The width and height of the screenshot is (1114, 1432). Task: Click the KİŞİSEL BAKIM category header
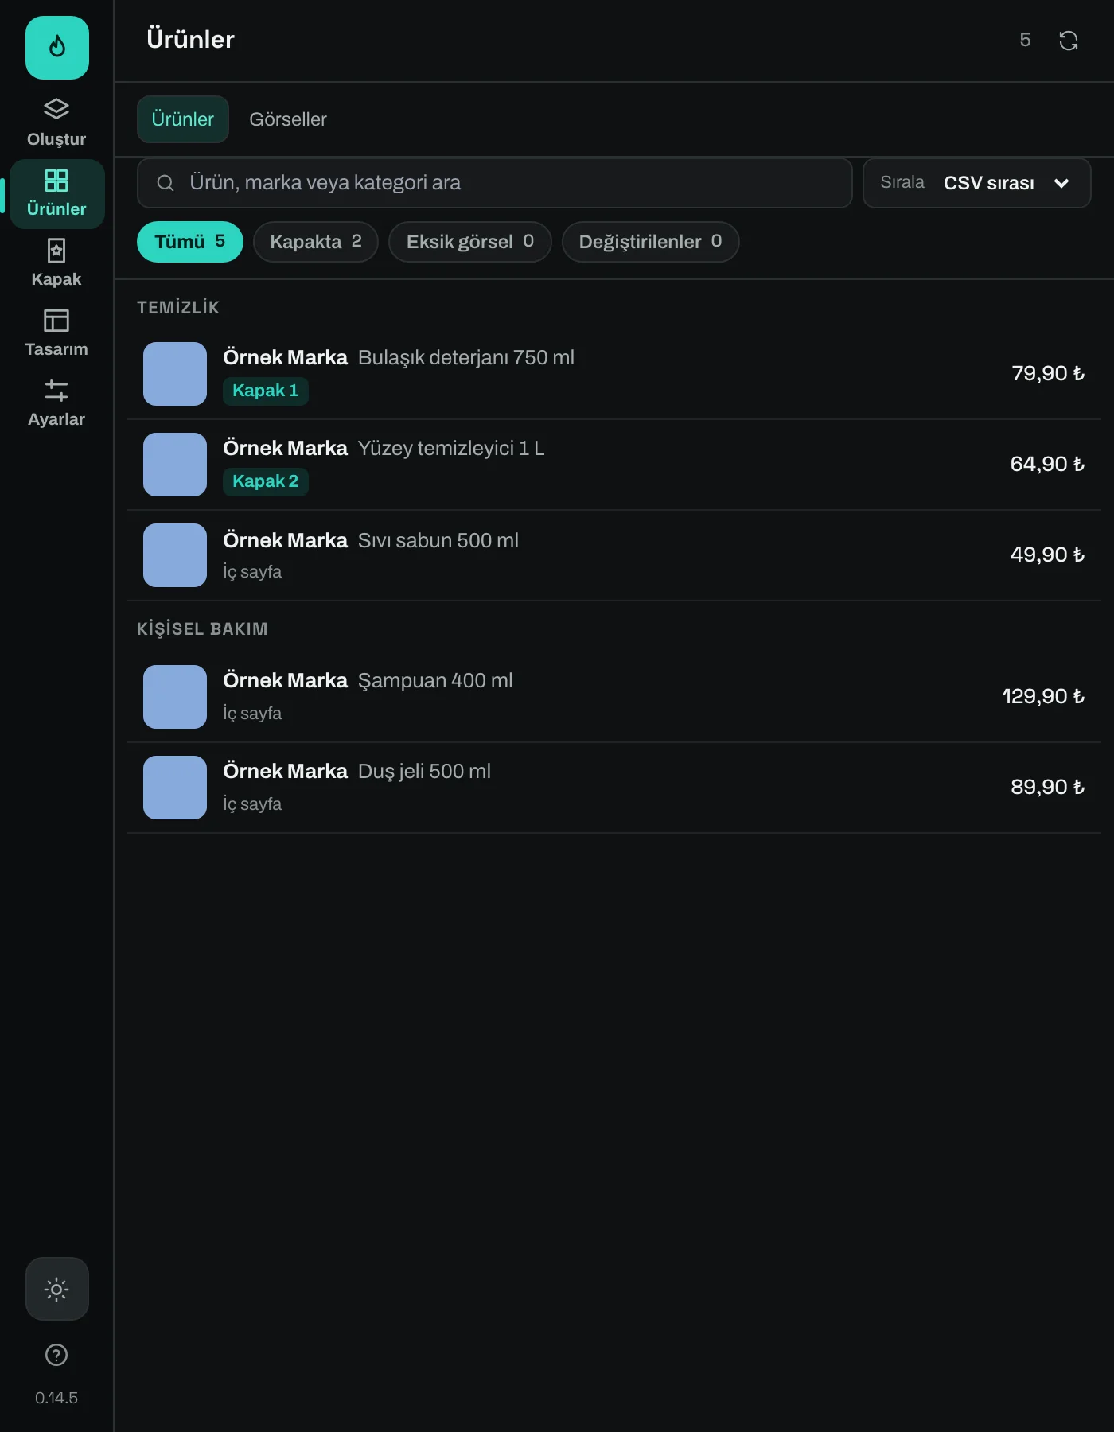pyautogui.click(x=202, y=629)
